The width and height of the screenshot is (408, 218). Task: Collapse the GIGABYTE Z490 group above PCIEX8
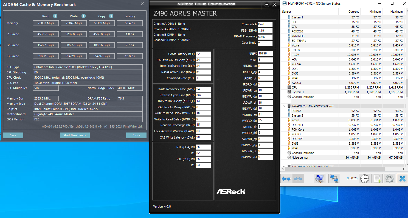(x=284, y=106)
